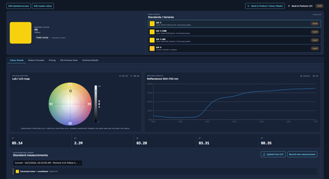Open the Technical Details tab

(x=90, y=60)
